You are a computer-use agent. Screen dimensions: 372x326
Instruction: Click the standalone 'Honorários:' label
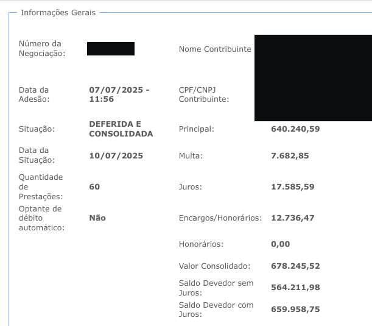[201, 244]
